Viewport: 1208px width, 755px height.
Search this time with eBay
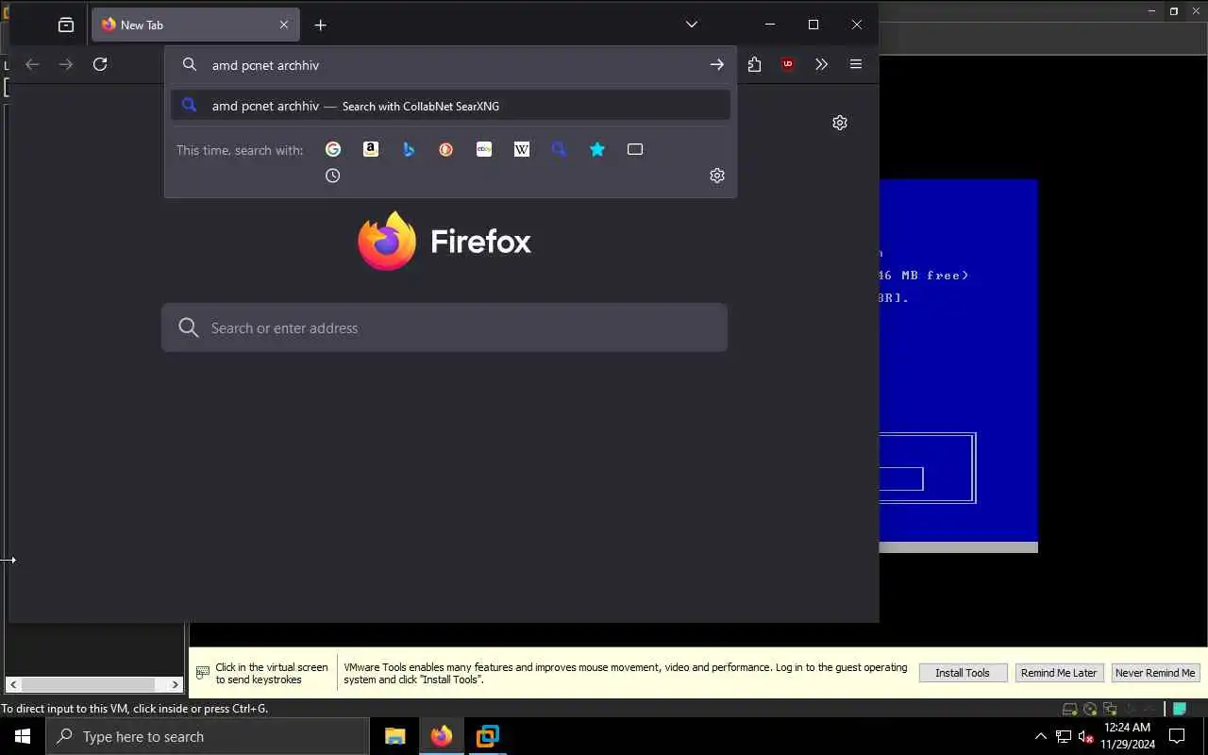pyautogui.click(x=484, y=149)
